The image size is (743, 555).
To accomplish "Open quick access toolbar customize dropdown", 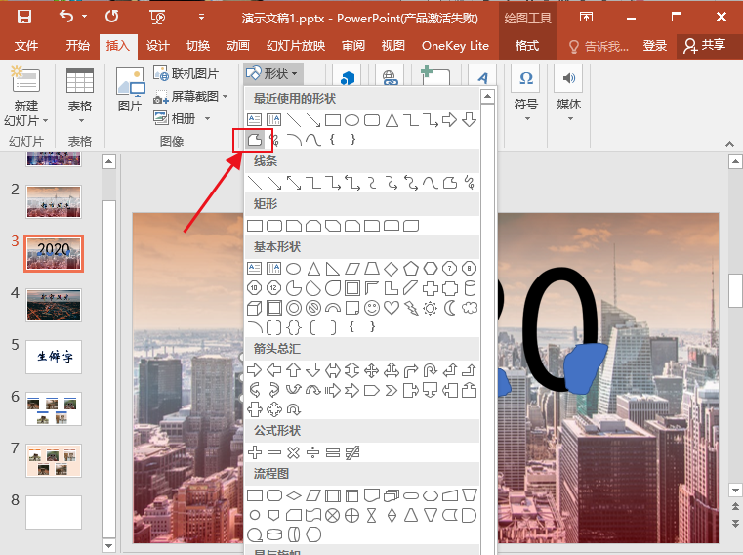I will click(x=201, y=17).
